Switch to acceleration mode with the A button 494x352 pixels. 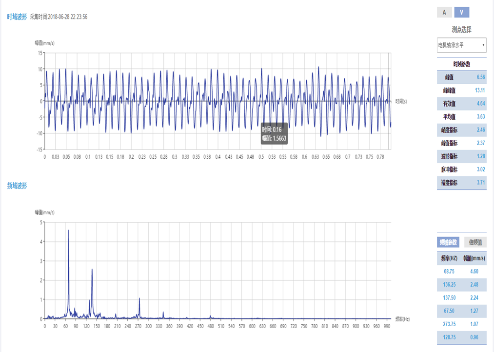(x=444, y=13)
